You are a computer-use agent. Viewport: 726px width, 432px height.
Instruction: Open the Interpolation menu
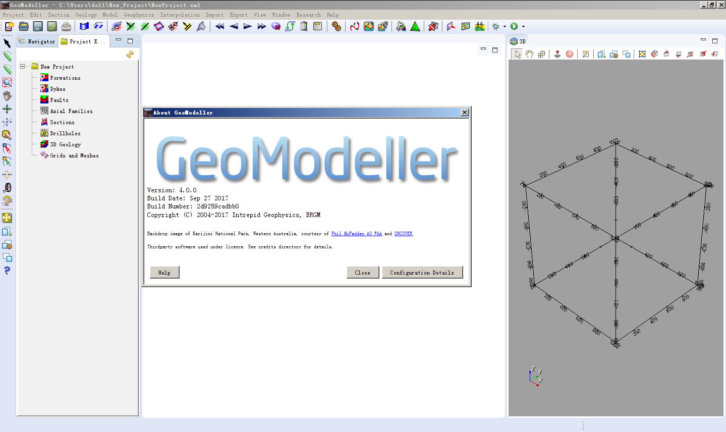180,15
